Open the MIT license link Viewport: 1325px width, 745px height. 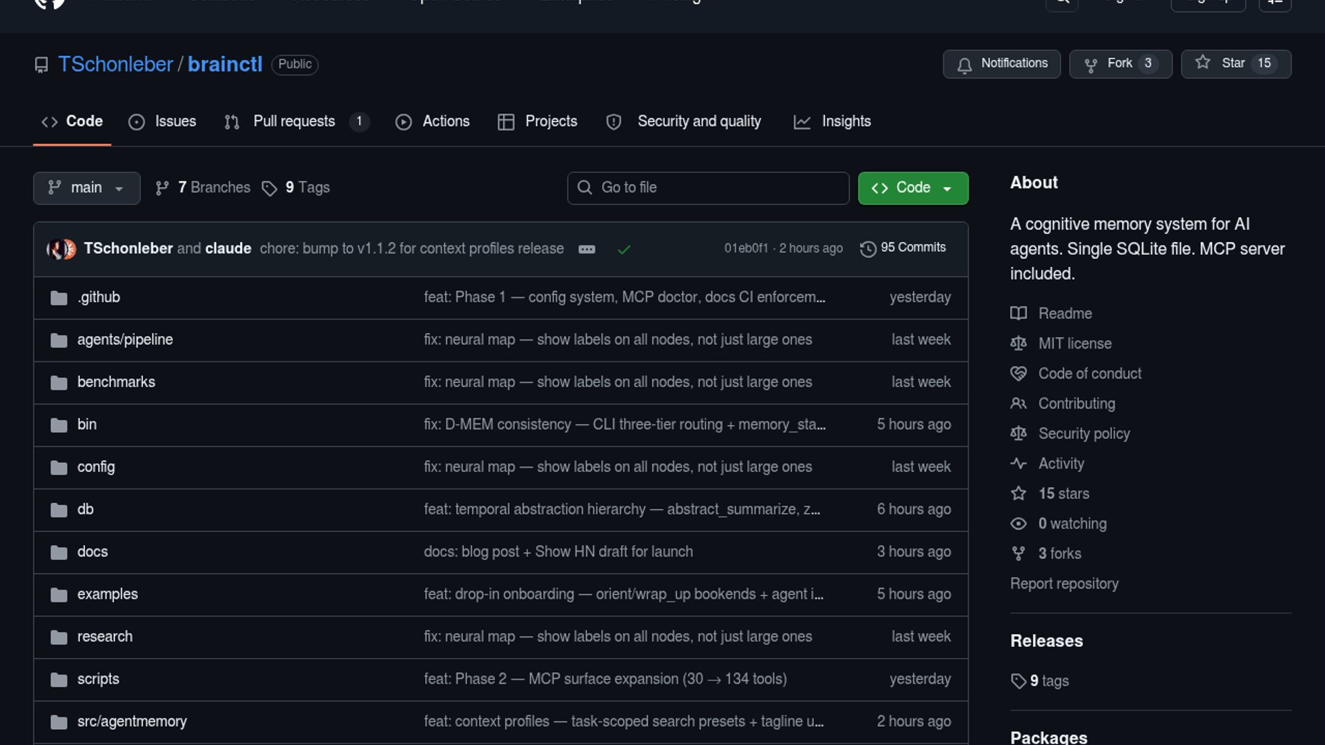pos(1074,344)
